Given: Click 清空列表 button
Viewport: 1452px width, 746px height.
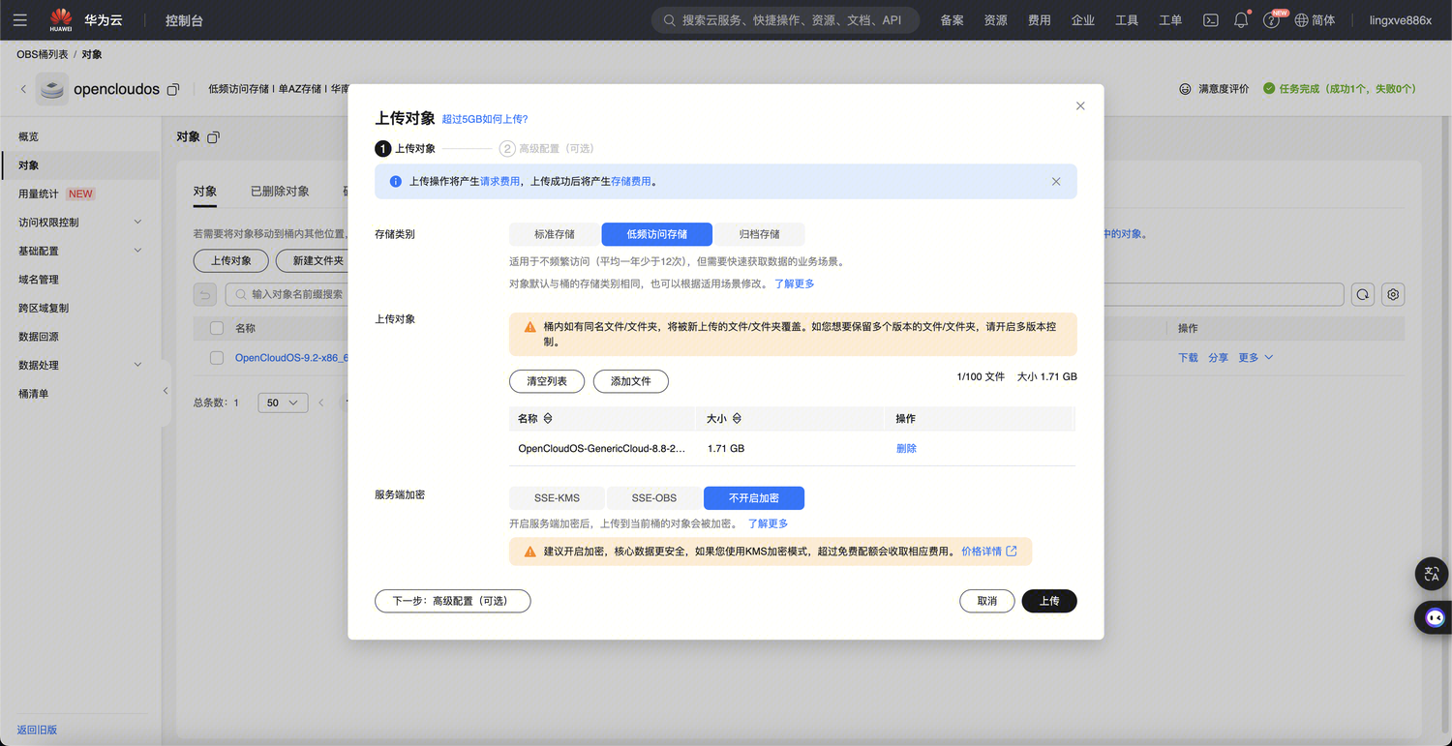Looking at the screenshot, I should 547,381.
